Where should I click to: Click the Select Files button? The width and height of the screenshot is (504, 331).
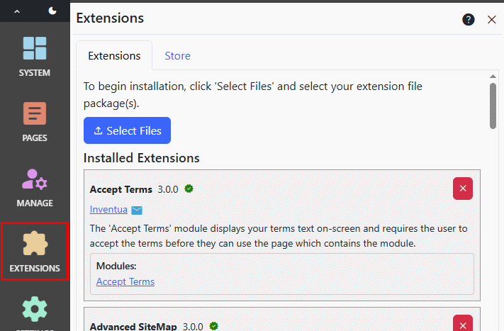[x=127, y=130]
